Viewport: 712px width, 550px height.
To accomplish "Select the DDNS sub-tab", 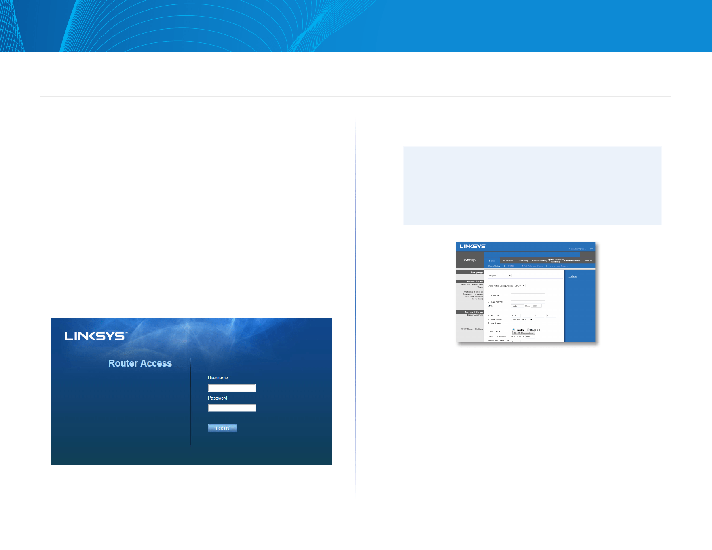I will [x=511, y=266].
